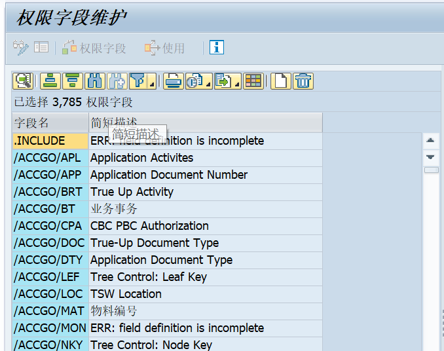Click the display/change toggle pencil icon
The height and width of the screenshot is (351, 444).
click(x=21, y=47)
